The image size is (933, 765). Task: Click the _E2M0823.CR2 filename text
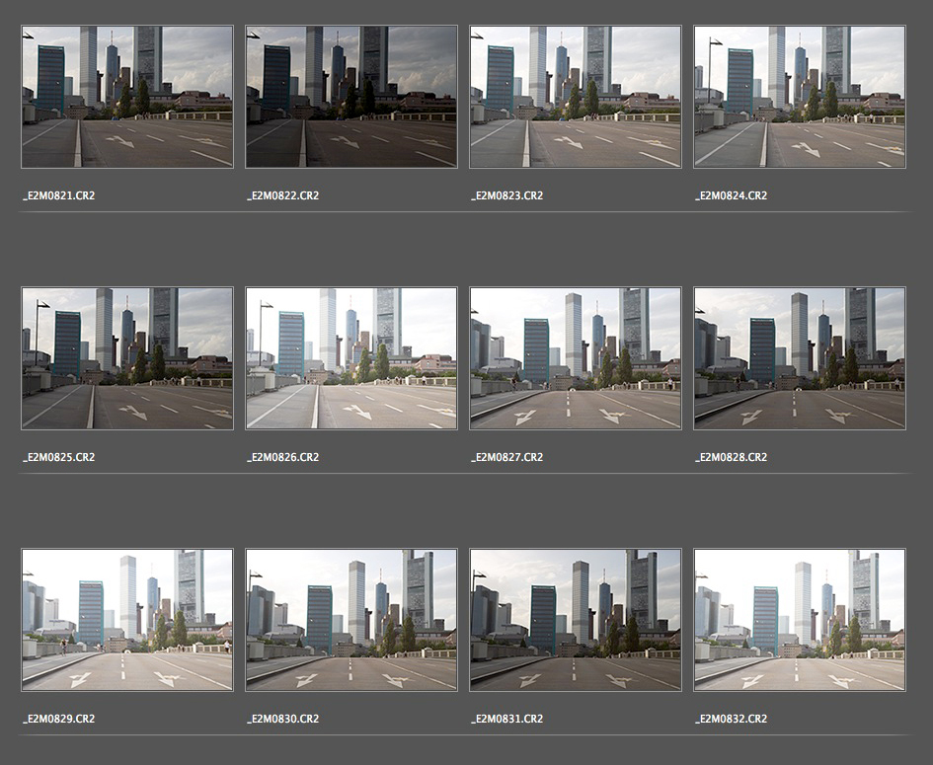(x=506, y=195)
